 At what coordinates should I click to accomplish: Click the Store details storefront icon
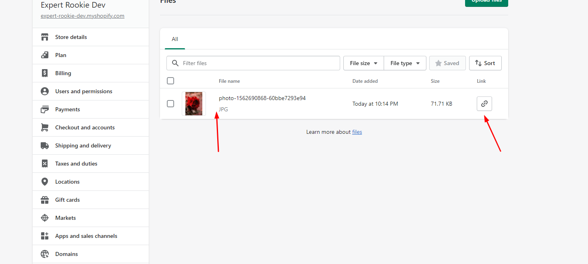[45, 37]
